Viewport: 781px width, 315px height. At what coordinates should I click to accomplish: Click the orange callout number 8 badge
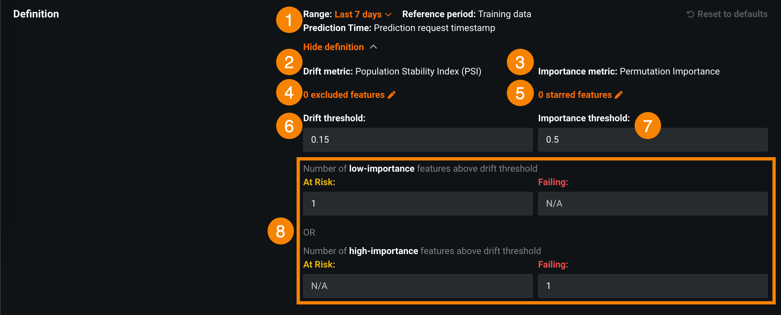pos(280,231)
